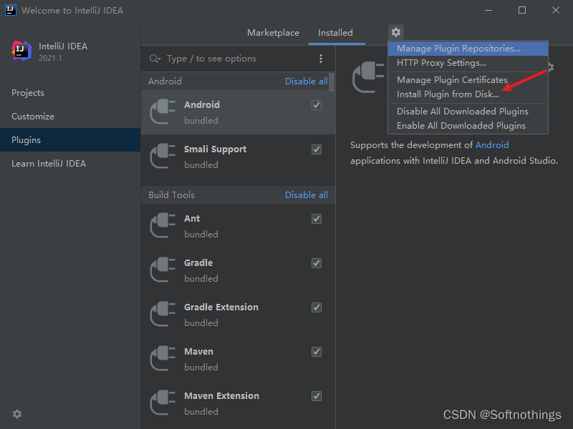Screen dimensions: 573x429
Task: Click the Android plugin plug icon
Action: tap(163, 112)
